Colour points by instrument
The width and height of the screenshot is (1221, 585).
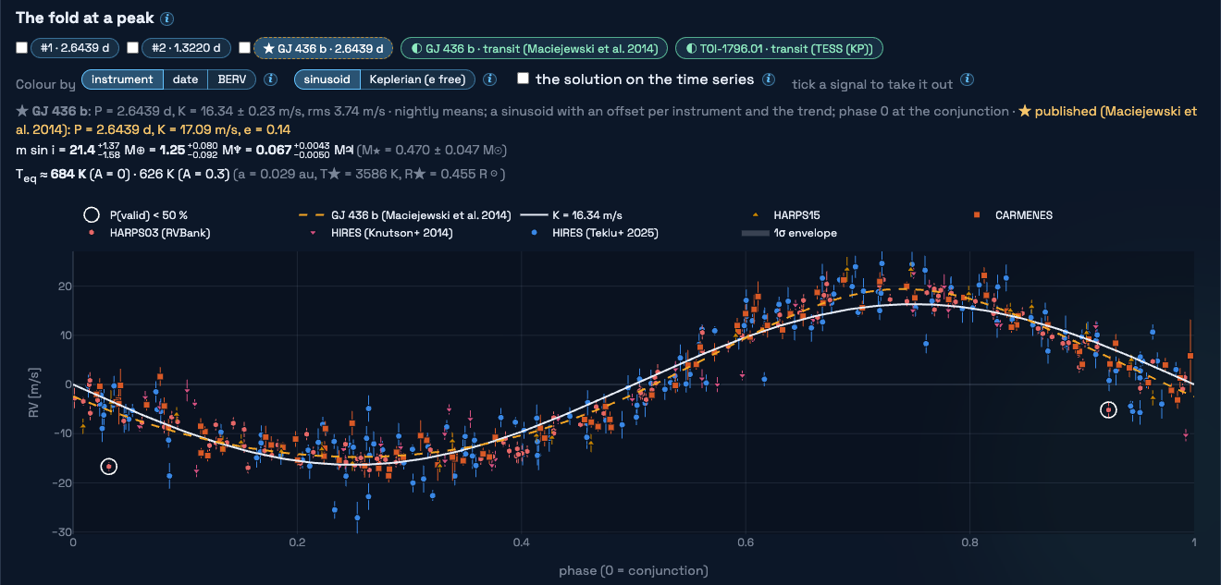tap(123, 79)
